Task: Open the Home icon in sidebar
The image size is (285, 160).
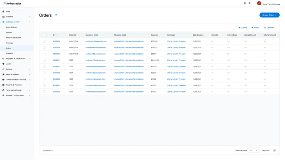Action: (3, 11)
